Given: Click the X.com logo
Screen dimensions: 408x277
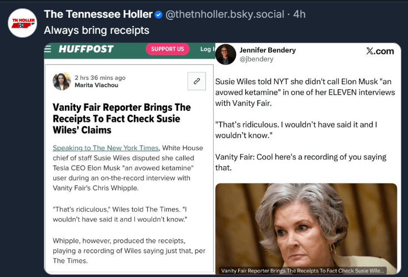Looking at the screenshot, I should (380, 51).
